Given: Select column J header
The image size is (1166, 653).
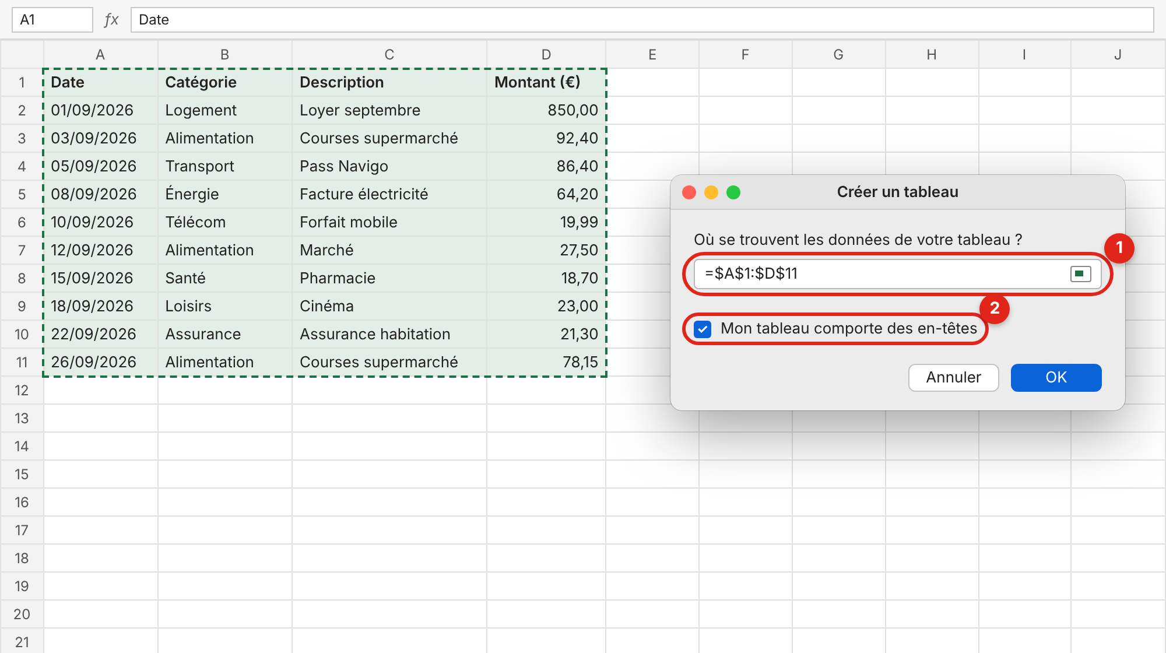Looking at the screenshot, I should pyautogui.click(x=1118, y=54).
